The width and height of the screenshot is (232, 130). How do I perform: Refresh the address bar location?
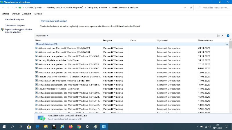pyautogui.click(x=191, y=8)
